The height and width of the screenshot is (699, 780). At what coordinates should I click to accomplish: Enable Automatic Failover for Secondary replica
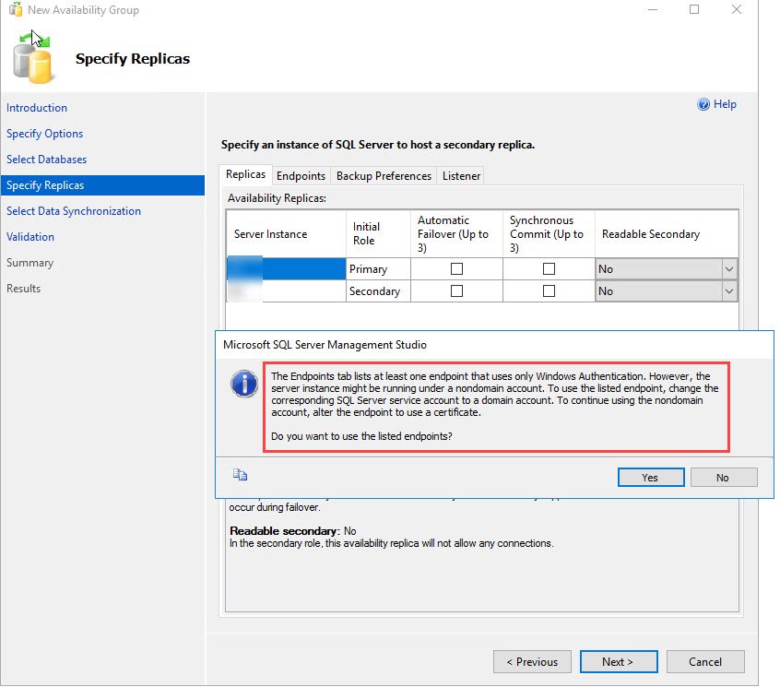click(456, 290)
